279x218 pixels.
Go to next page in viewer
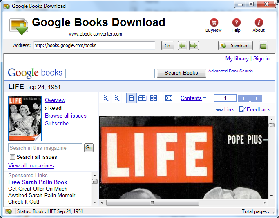[256, 98]
